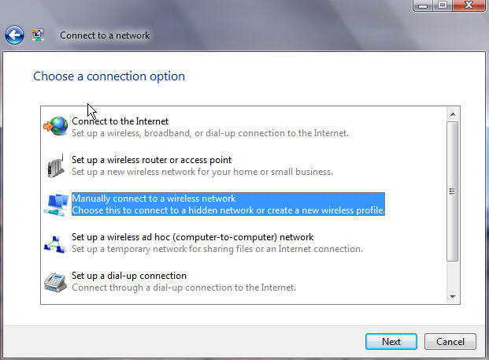489x360 pixels.
Task: Click the scrollbar up arrow
Action: tap(453, 114)
